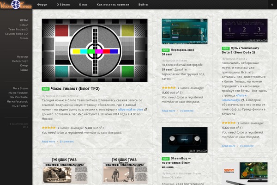Open post title 'SteamBoy — портативная Steam машина'

[176, 163]
